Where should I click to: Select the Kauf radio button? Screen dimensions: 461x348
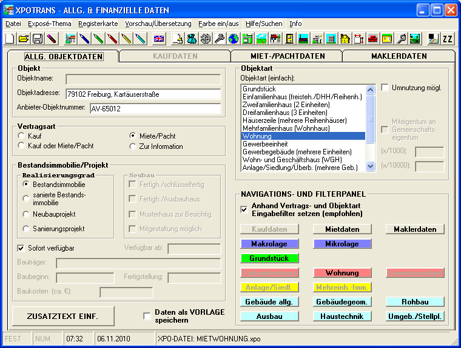pyautogui.click(x=22, y=136)
